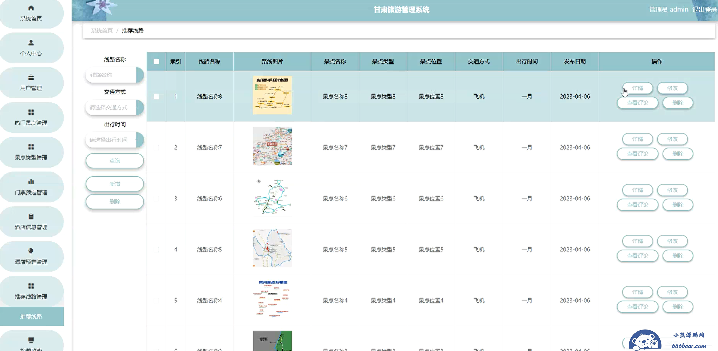Click 详情 for row 线路名称6
This screenshot has width=718, height=351.
tap(637, 190)
